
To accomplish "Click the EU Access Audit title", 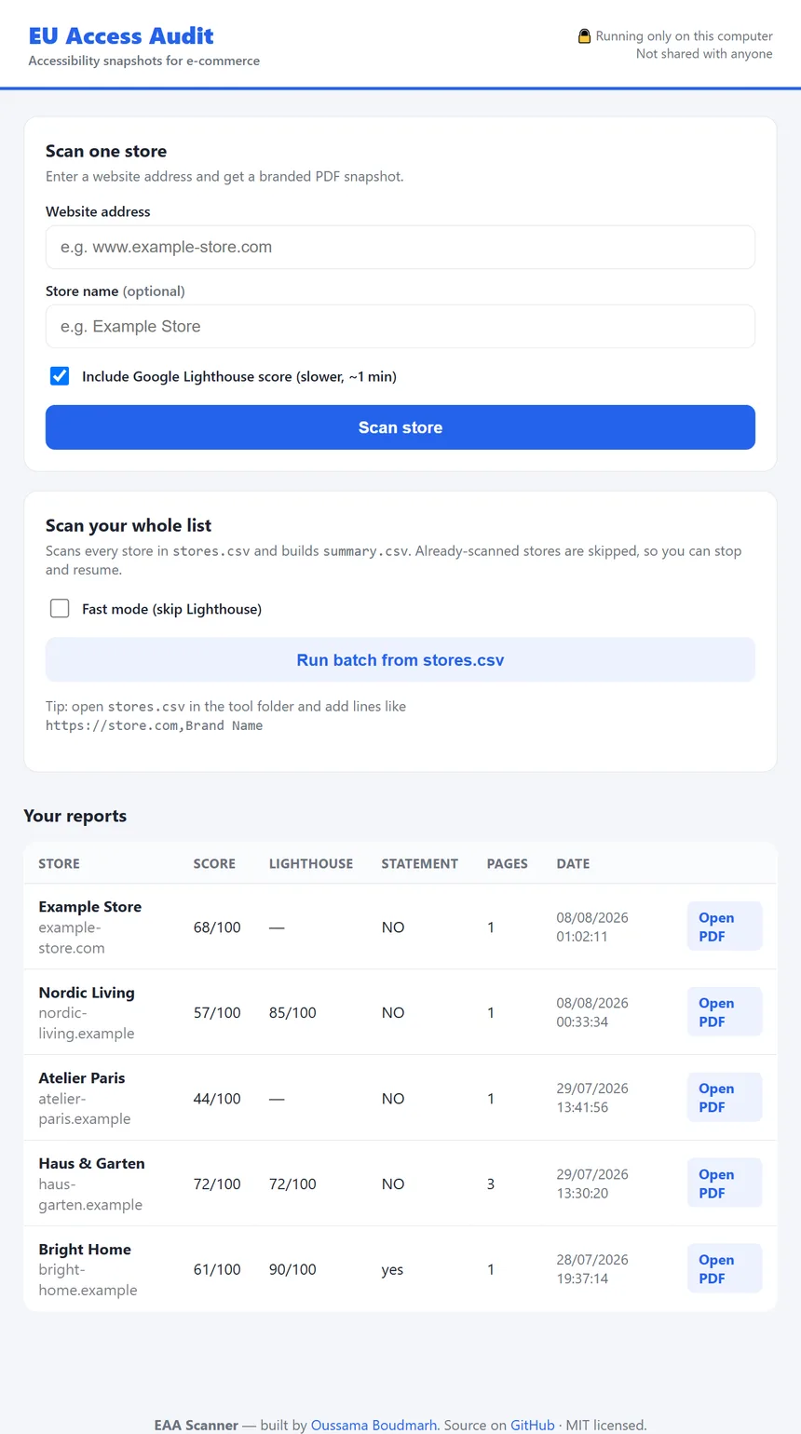I will tap(121, 36).
